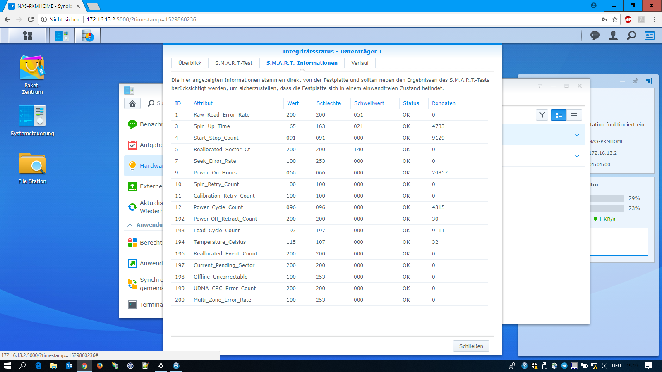Open the user account options icon
This screenshot has width=662, height=372.
point(613,36)
